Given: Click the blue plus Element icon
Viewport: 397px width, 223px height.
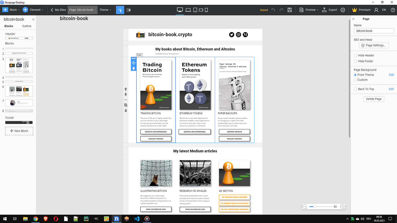Looking at the screenshot, I should pos(25,10).
